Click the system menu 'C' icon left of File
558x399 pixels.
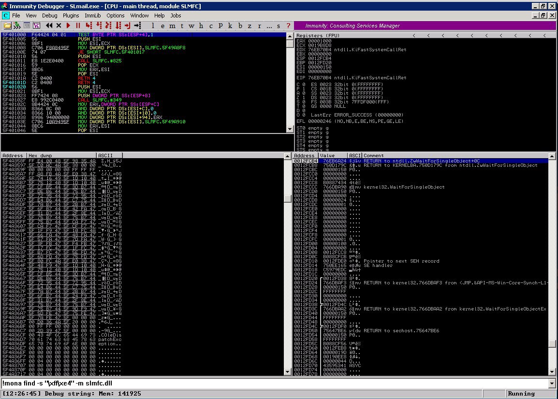(x=6, y=15)
